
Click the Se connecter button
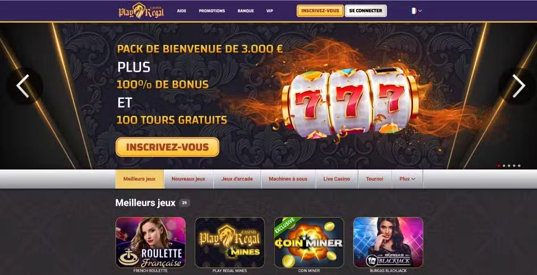pos(366,11)
